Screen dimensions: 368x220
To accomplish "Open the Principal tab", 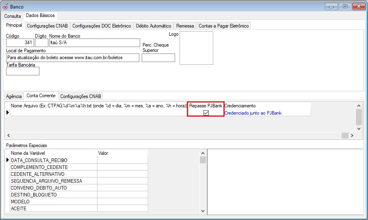I will [x=14, y=25].
